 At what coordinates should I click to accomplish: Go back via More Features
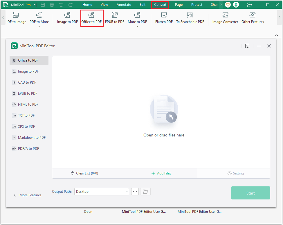pyautogui.click(x=28, y=195)
